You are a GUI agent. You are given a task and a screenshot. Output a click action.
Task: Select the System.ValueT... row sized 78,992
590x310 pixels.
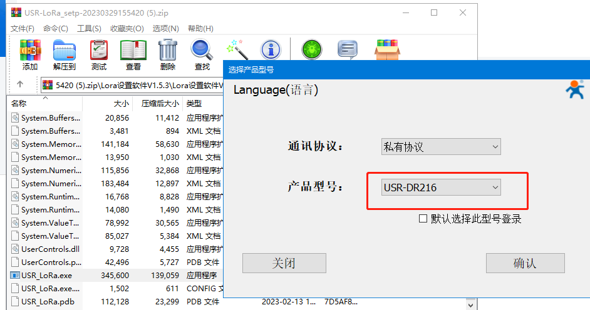(115, 222)
